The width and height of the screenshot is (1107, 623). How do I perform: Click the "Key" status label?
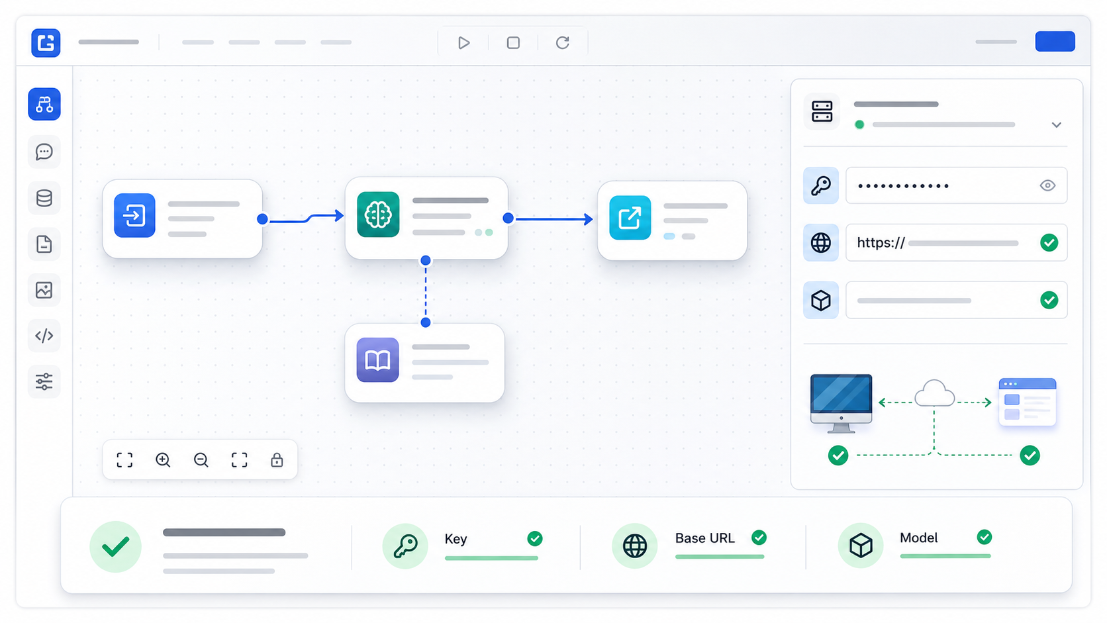[456, 539]
